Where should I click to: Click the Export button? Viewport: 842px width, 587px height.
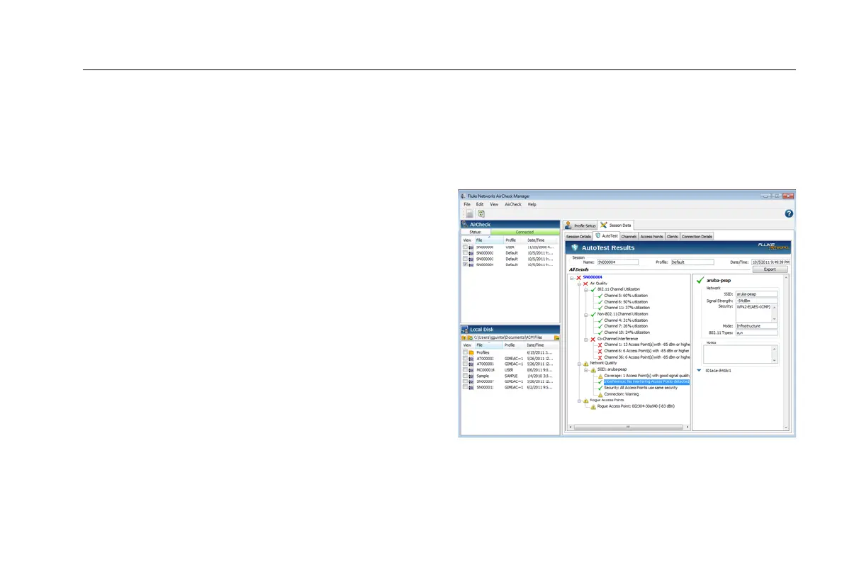[770, 269]
